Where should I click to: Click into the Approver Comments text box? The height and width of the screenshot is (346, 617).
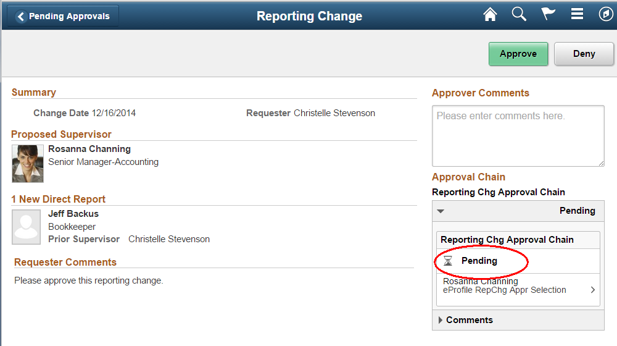(x=518, y=136)
